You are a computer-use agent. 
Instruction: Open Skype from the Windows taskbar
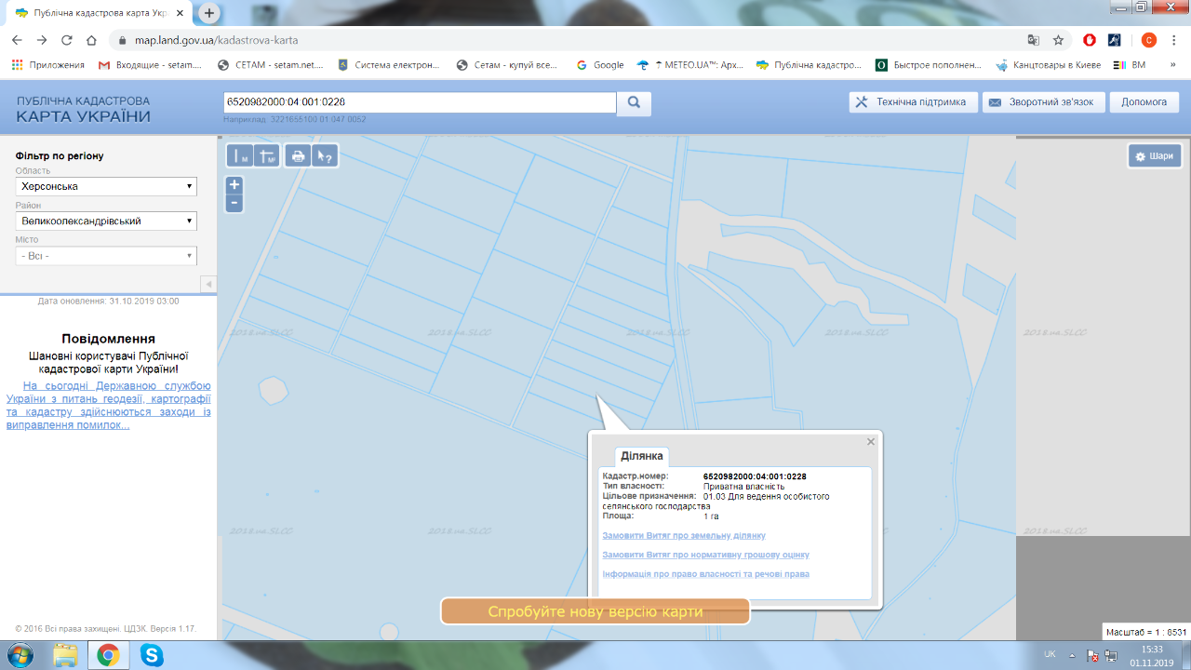click(152, 655)
